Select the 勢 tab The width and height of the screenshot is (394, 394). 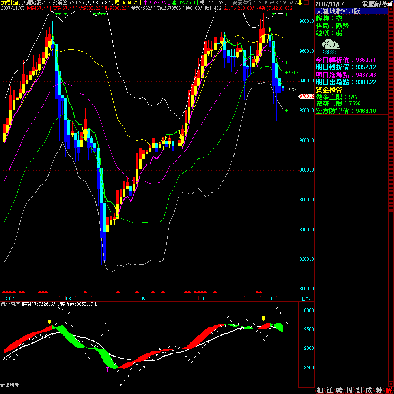[x=339, y=390]
